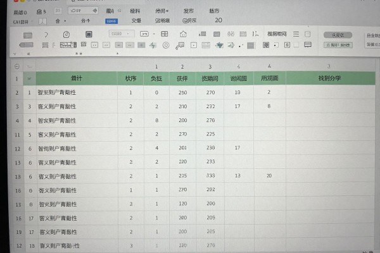Image resolution: width=380 pixels, height=253 pixels.
Task: Click the menu entry showing 20
Action: click(218, 20)
